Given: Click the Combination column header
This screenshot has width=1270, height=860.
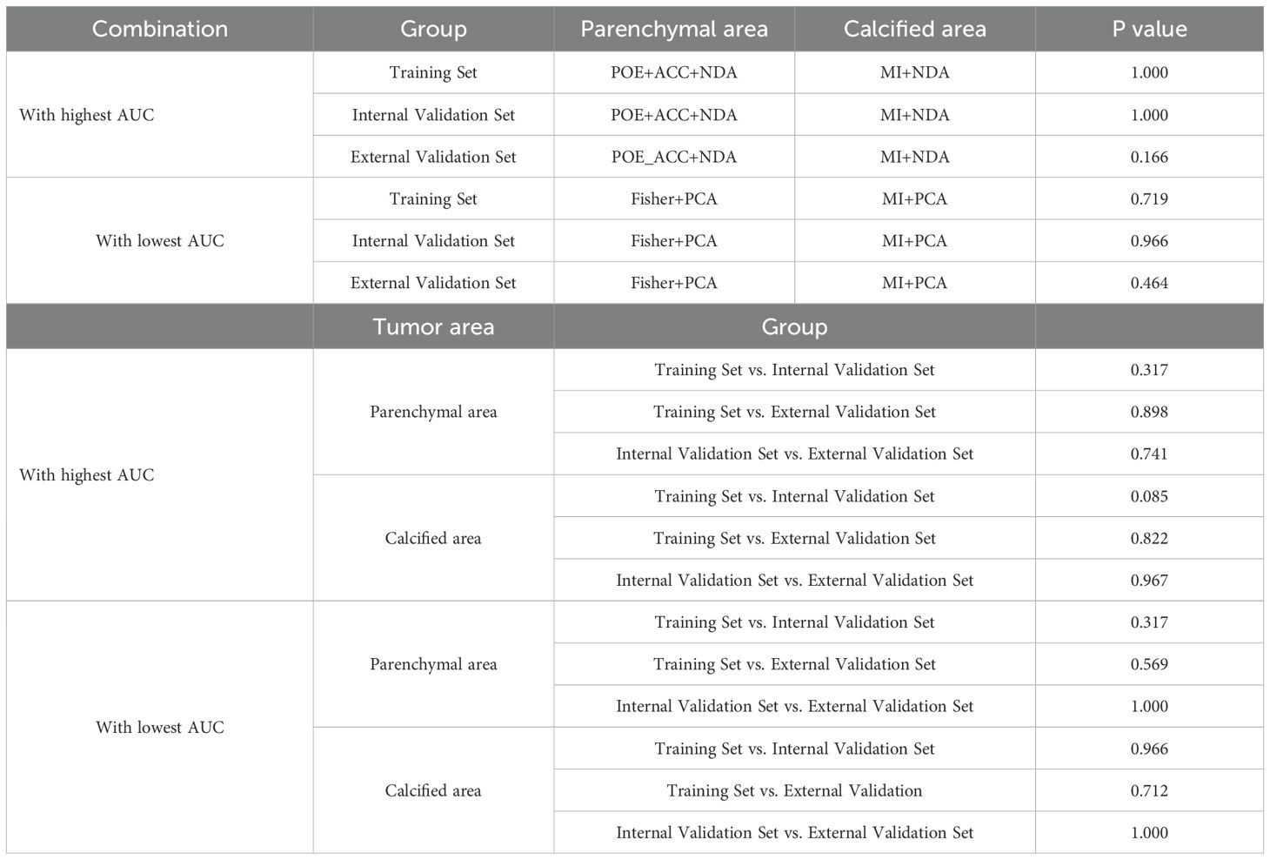Looking at the screenshot, I should click(x=160, y=29).
